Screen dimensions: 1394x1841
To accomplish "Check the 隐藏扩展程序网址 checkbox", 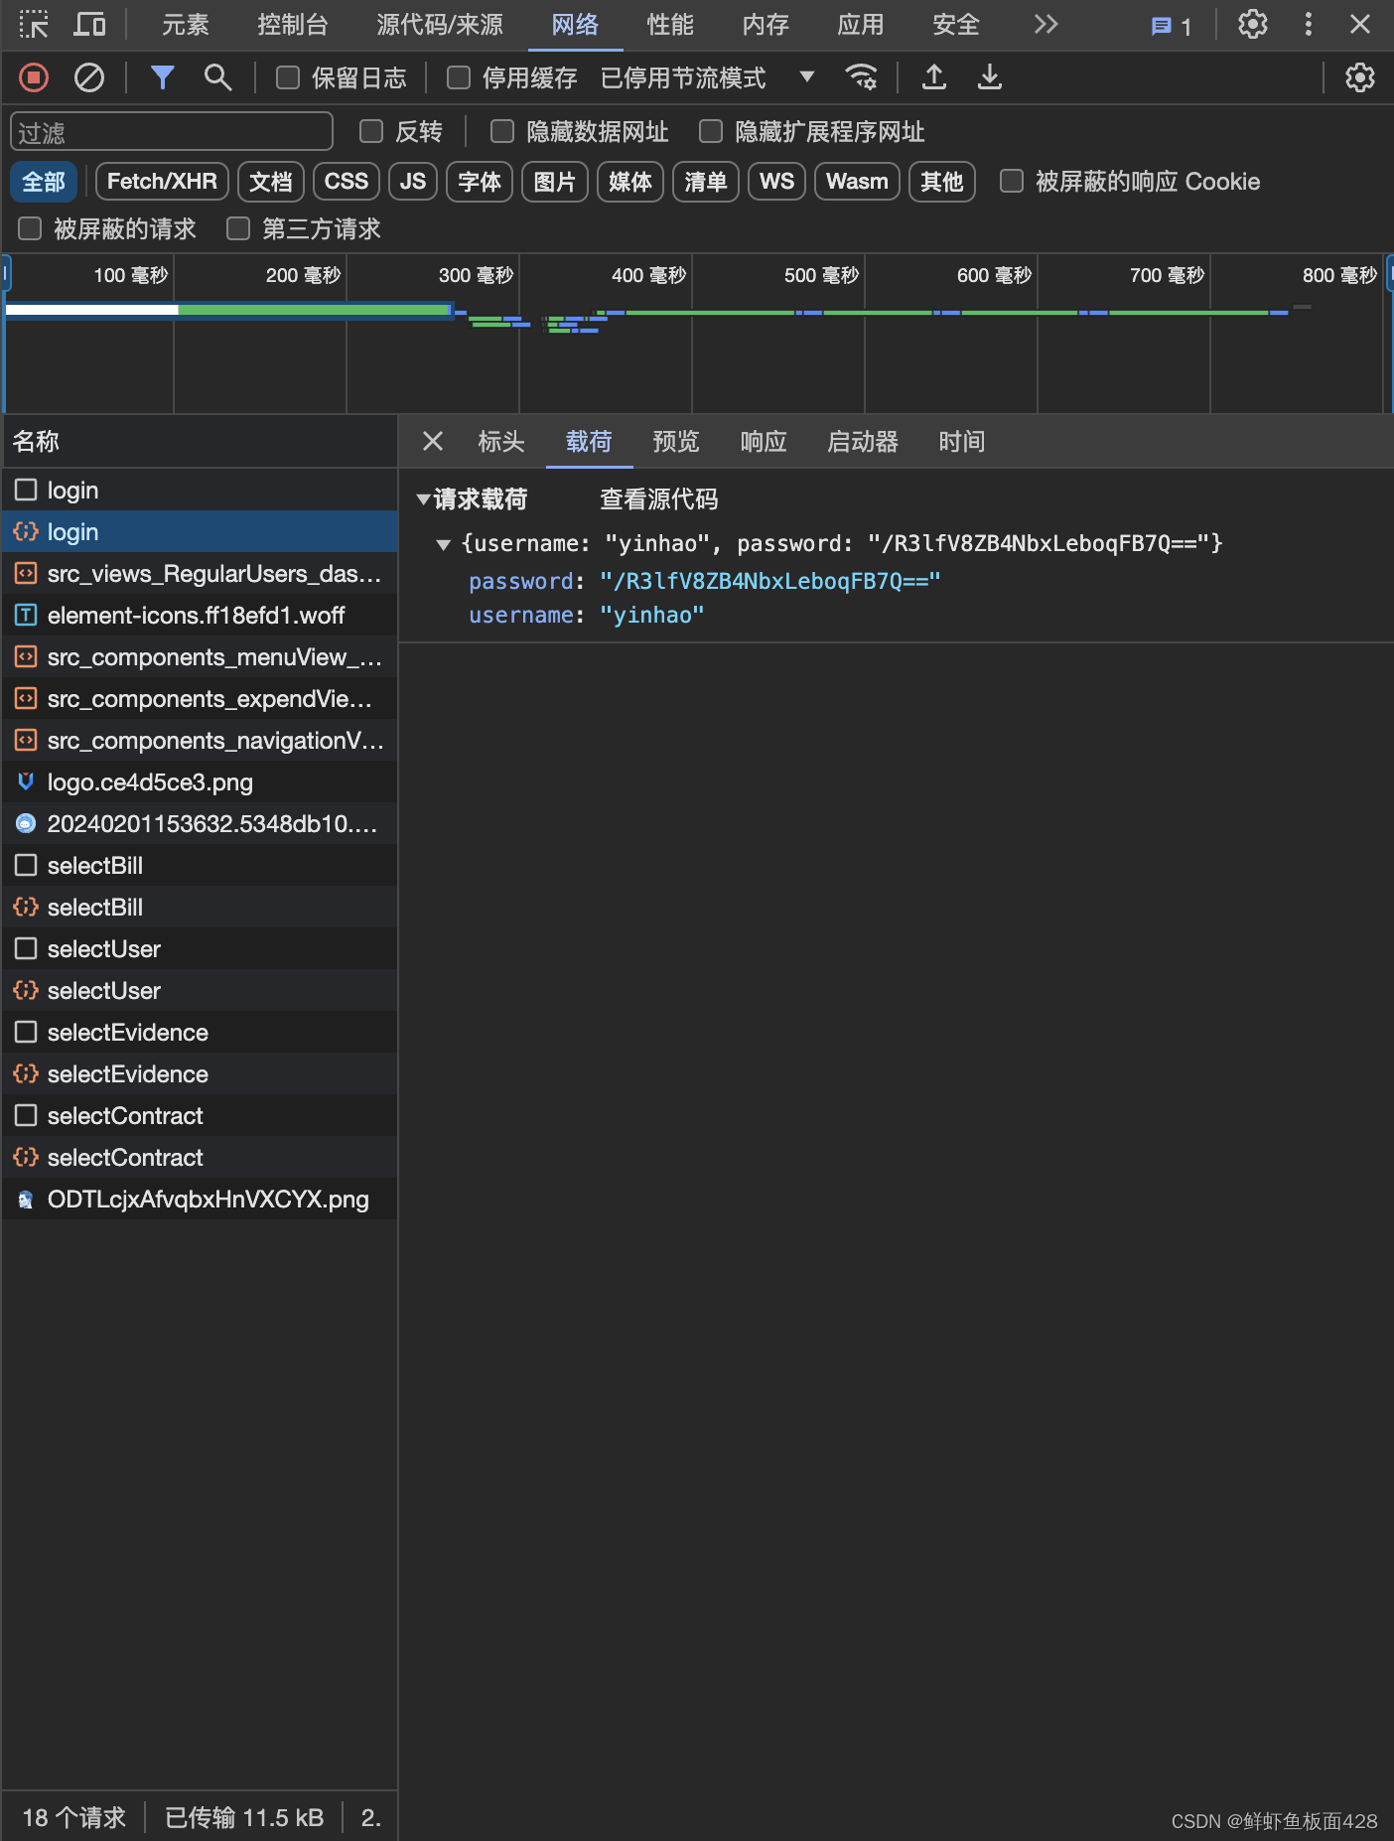I will tap(711, 131).
